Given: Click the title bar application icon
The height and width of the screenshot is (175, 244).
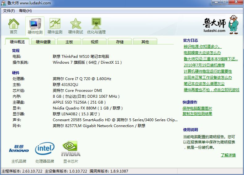Looking at the screenshot, I should pos(3,3).
